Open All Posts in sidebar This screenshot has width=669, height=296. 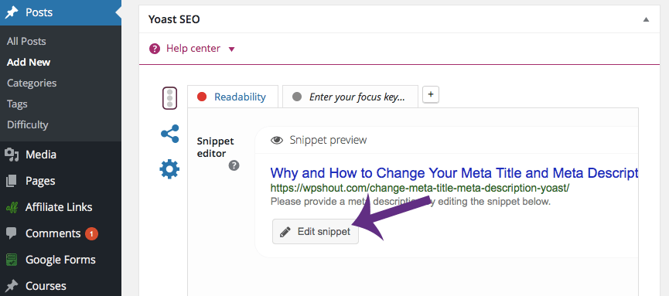tap(26, 42)
